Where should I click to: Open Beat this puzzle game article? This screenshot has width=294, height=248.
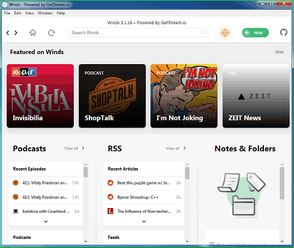144,183
